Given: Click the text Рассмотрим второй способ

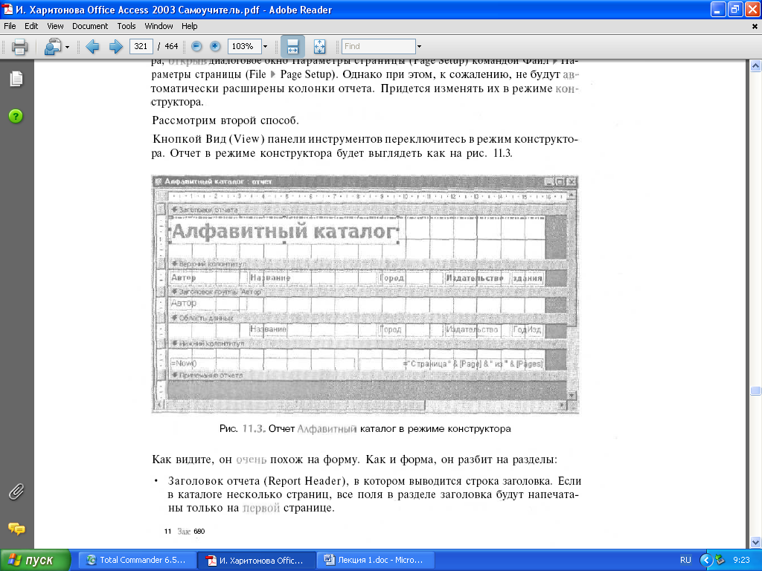Looking at the screenshot, I should point(225,120).
